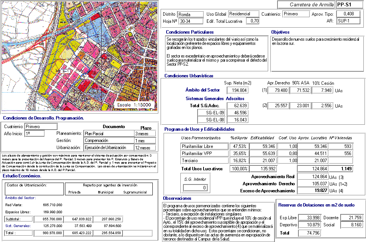
Task: Select the Esp.Libre reserve value 33.998
Action: (309, 218)
